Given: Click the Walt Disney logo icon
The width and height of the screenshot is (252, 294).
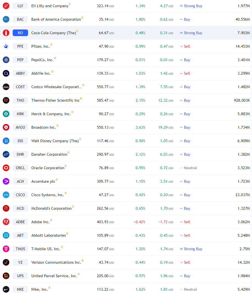Looking at the screenshot, I should [x=6, y=141].
